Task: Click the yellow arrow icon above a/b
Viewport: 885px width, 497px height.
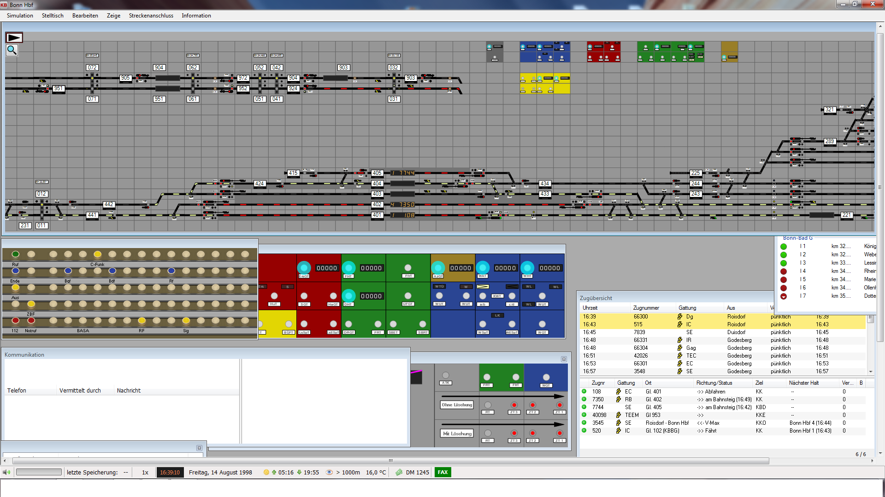Action: pyautogui.click(x=483, y=287)
